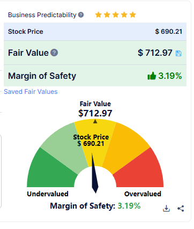
Task: Download the gauge chart image
Action: [166, 209]
